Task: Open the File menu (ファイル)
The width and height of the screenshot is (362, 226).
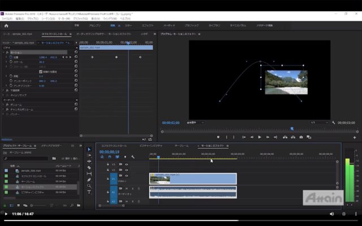Action: click(x=7, y=18)
